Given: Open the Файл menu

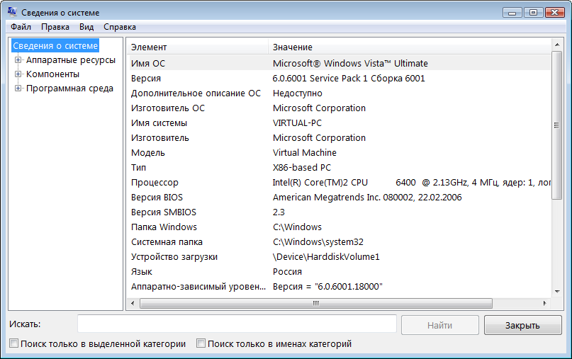Looking at the screenshot, I should (x=21, y=27).
